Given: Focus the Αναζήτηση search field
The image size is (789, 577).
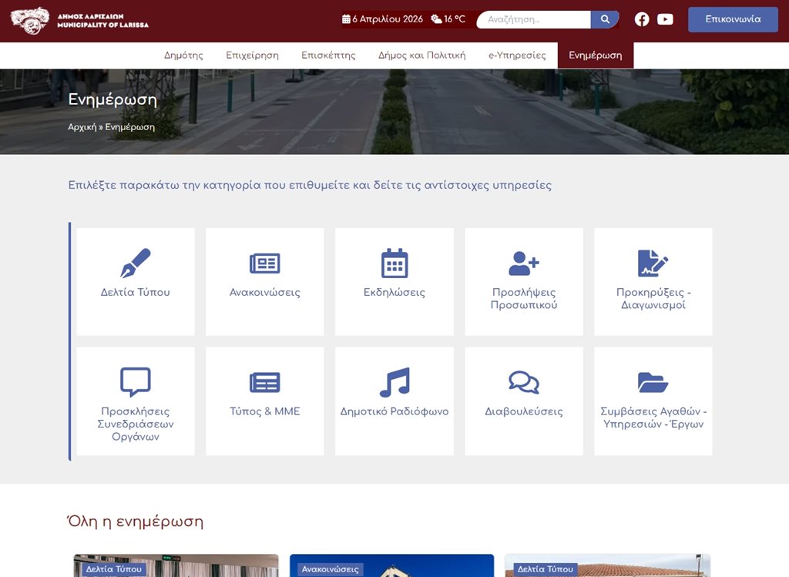Looking at the screenshot, I should pyautogui.click(x=533, y=19).
